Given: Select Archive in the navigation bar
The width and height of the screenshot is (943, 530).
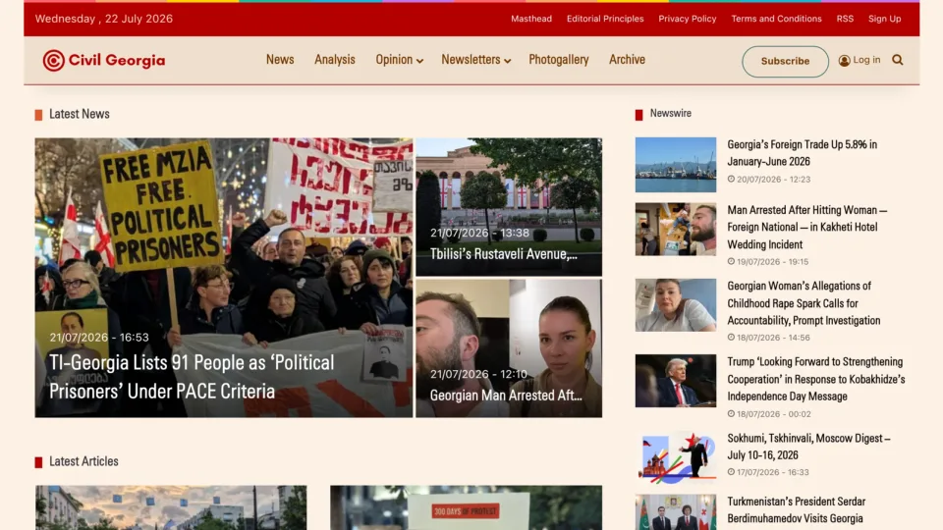Looking at the screenshot, I should tap(628, 60).
